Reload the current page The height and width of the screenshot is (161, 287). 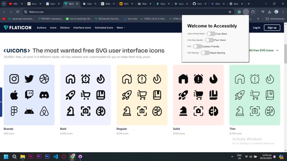tap(17, 12)
